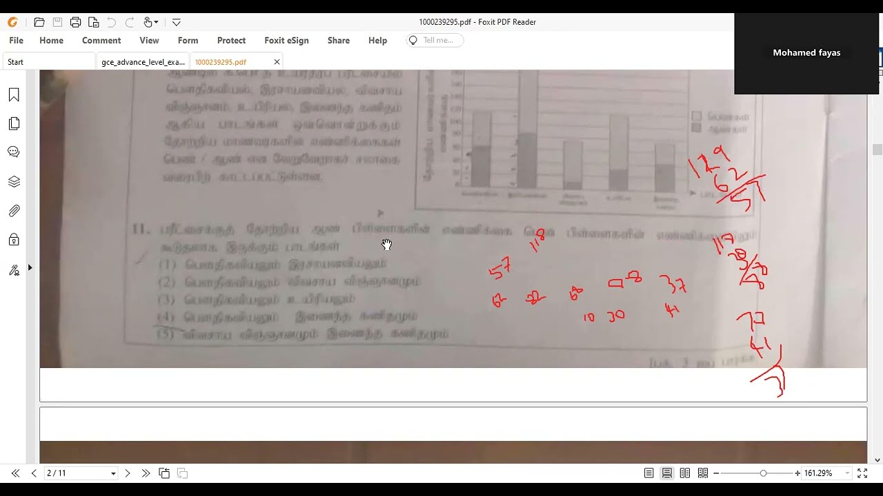The image size is (883, 496).
Task: Switch to facing pages view mode
Action: (x=685, y=473)
